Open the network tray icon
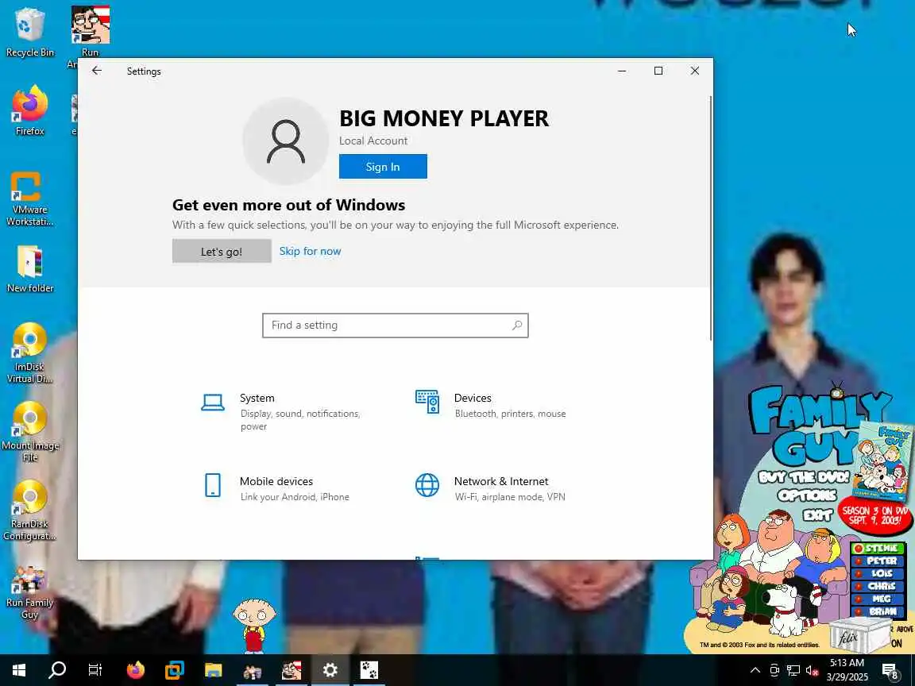Image resolution: width=915 pixels, height=686 pixels. click(x=793, y=670)
